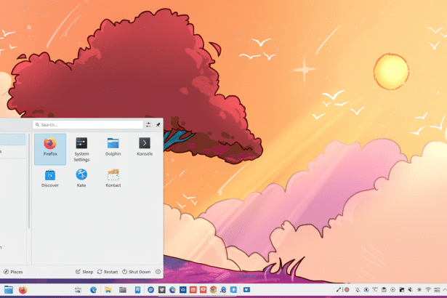Image resolution: width=447 pixels, height=298 pixels.
Task: Open Dolphin blue folder in taskbar
Action: pos(9,290)
